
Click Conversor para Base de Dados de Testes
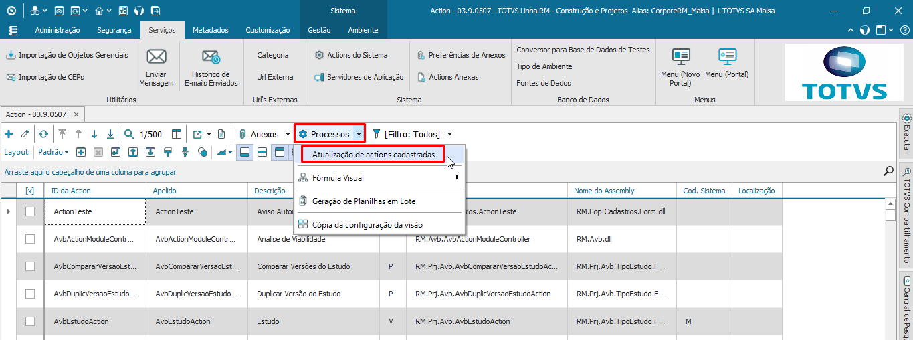pos(583,50)
